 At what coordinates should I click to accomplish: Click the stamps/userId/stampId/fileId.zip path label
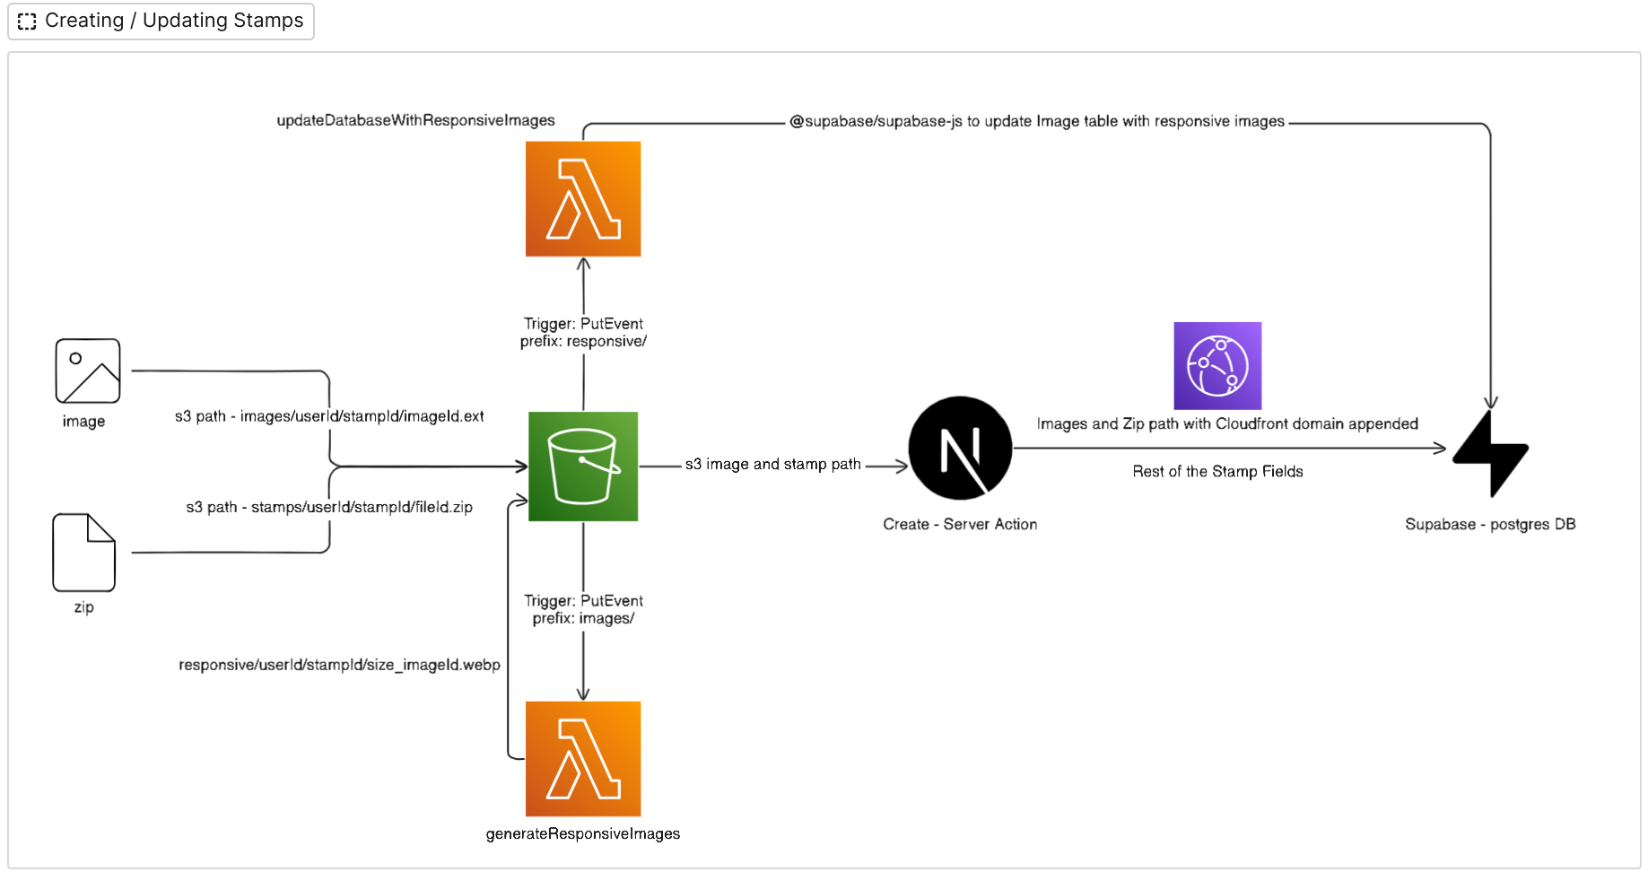pyautogui.click(x=329, y=508)
